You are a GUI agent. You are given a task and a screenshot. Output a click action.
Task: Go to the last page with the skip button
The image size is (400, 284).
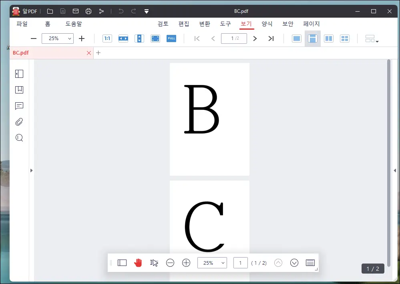click(271, 38)
